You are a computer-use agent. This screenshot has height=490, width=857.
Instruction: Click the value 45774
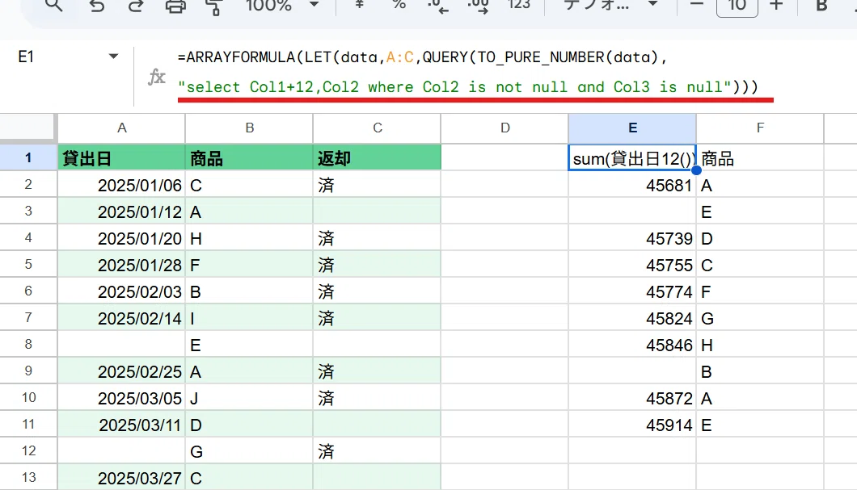pos(669,292)
